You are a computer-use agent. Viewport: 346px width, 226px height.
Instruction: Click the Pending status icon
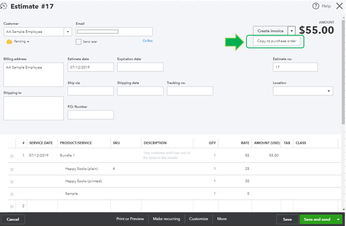pos(9,42)
